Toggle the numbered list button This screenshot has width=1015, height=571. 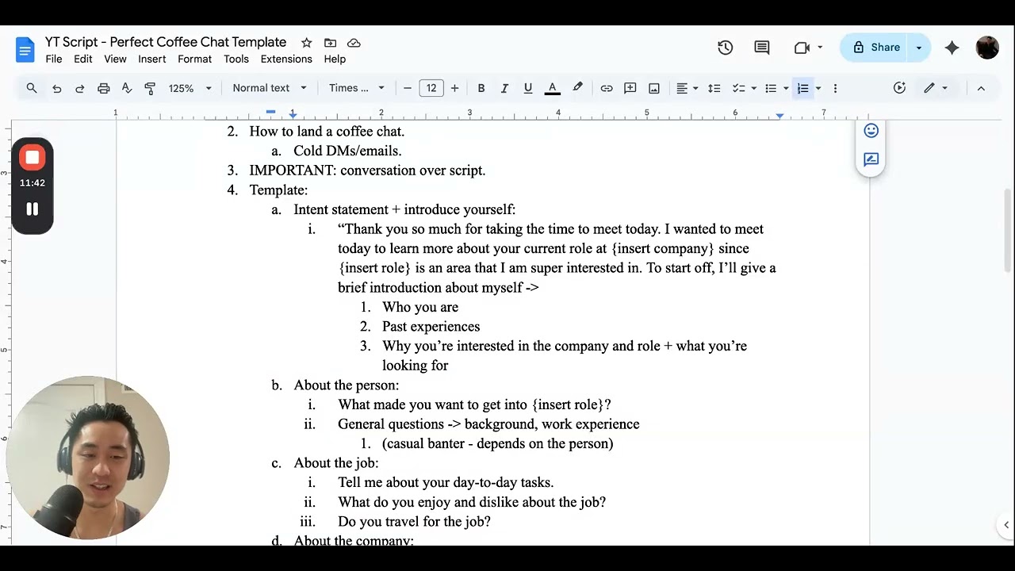point(802,88)
